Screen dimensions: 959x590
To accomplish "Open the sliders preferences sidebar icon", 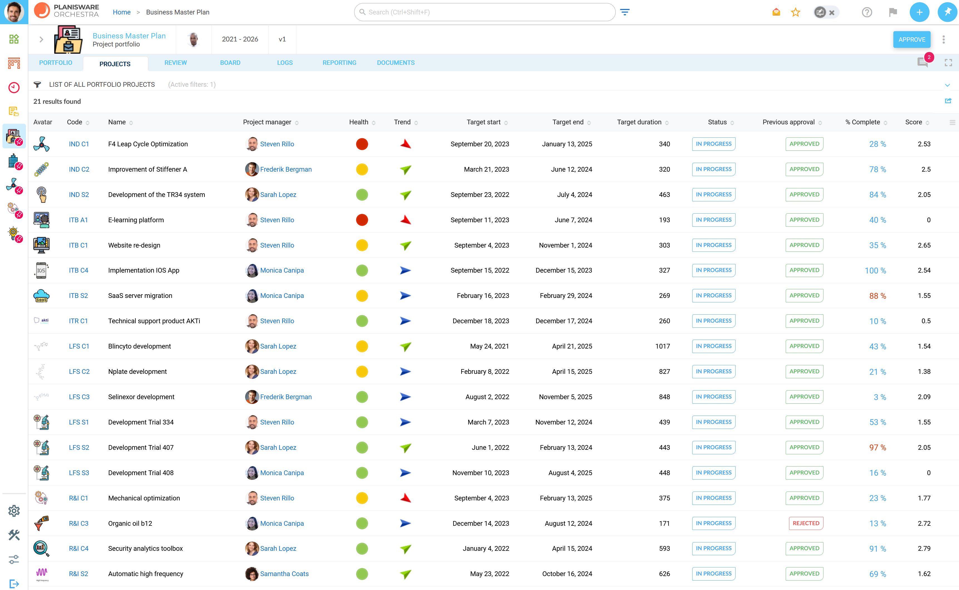I will (x=14, y=560).
